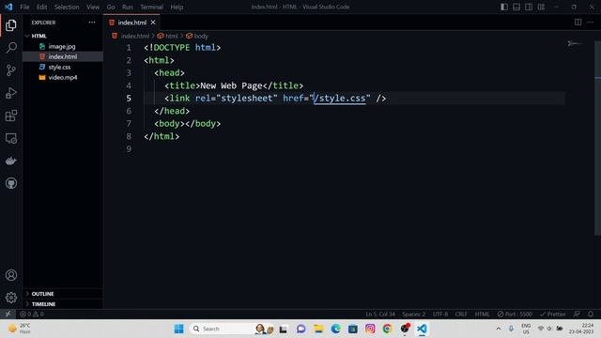This screenshot has height=338, width=601.
Task: Open the Source Control view
Action: [x=11, y=70]
